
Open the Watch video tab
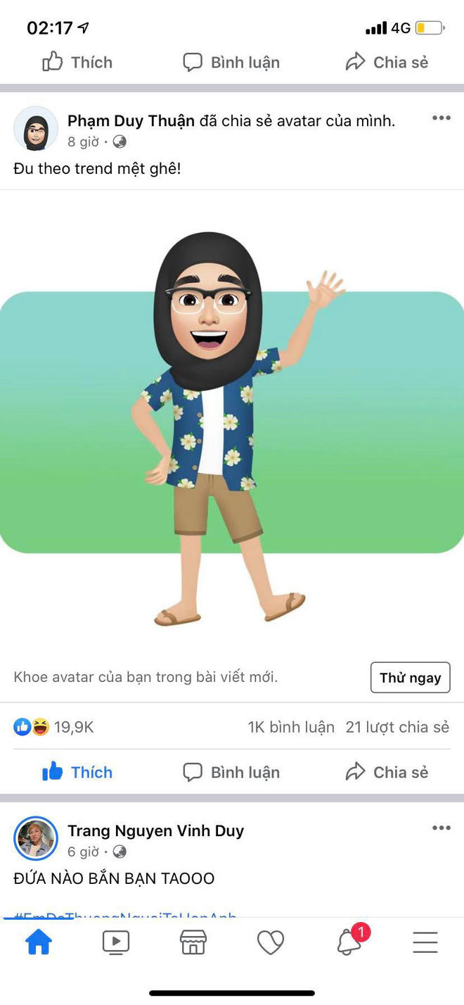tap(116, 942)
